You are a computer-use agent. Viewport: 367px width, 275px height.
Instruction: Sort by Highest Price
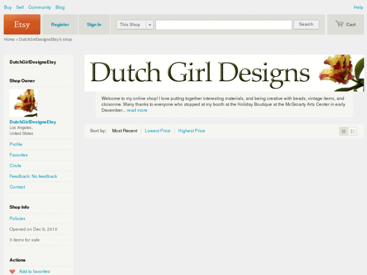point(192,131)
